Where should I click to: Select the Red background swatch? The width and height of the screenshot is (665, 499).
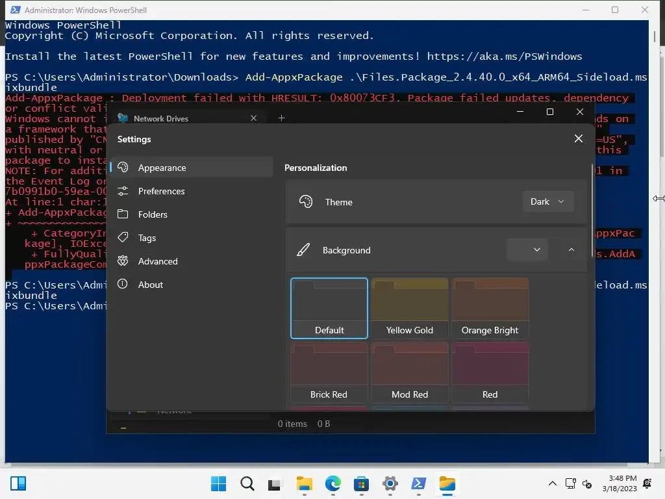click(x=490, y=372)
